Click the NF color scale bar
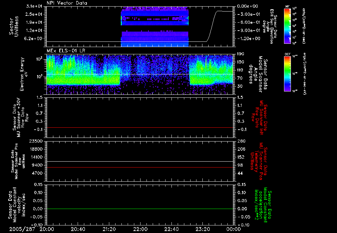337x233 pixels. 288,26
